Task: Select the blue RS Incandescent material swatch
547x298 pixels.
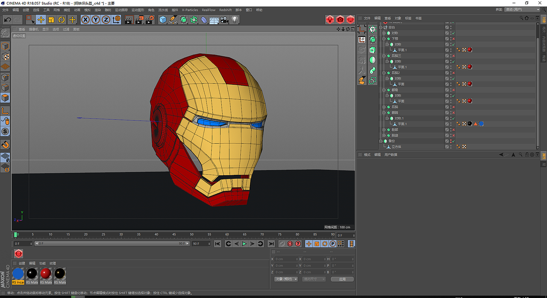Action: coord(18,274)
